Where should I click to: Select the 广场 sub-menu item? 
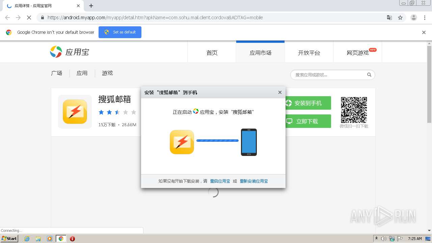click(x=57, y=73)
